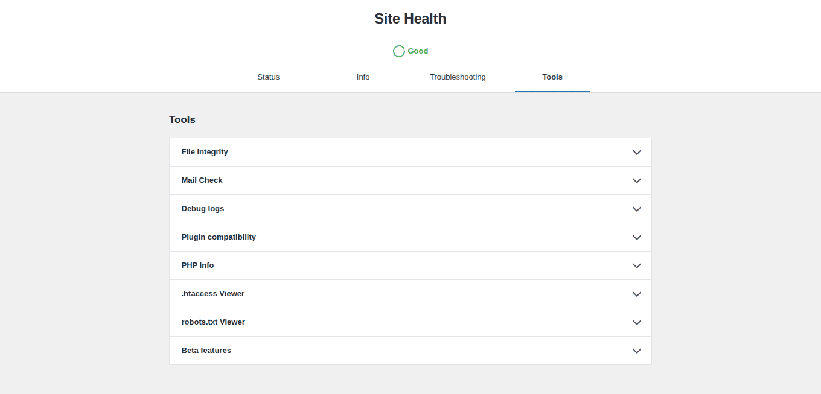821x394 pixels.
Task: Click the Debug logs label
Action: [x=203, y=209]
